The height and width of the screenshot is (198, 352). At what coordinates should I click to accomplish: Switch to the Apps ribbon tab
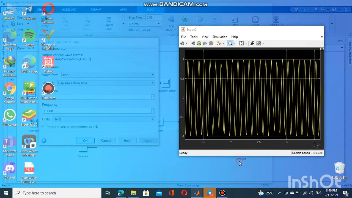coord(123,9)
